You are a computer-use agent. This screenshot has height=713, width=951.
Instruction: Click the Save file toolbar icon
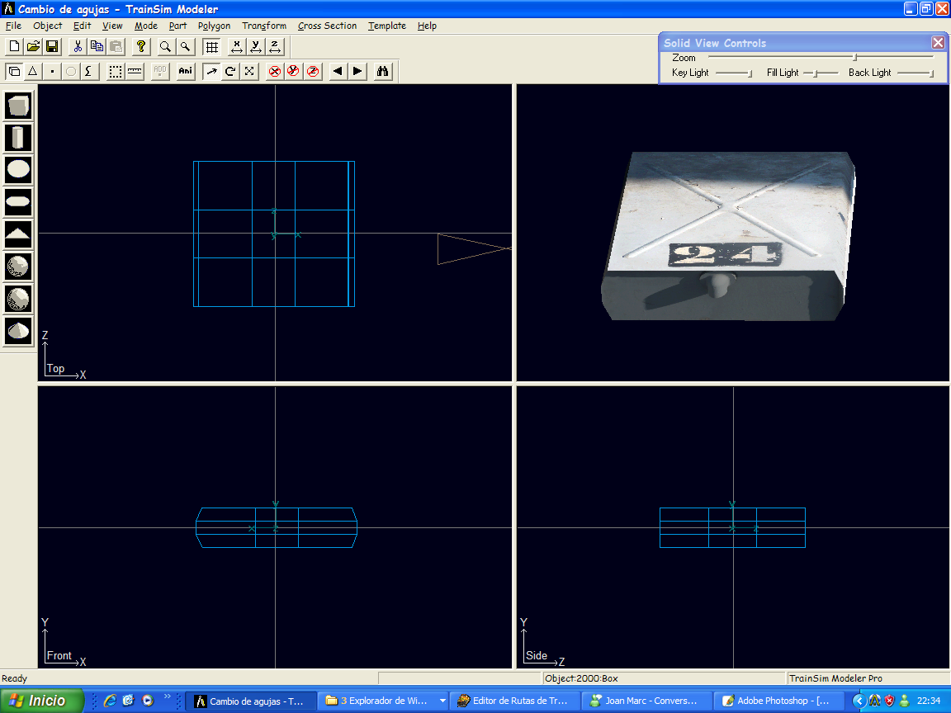click(x=51, y=46)
